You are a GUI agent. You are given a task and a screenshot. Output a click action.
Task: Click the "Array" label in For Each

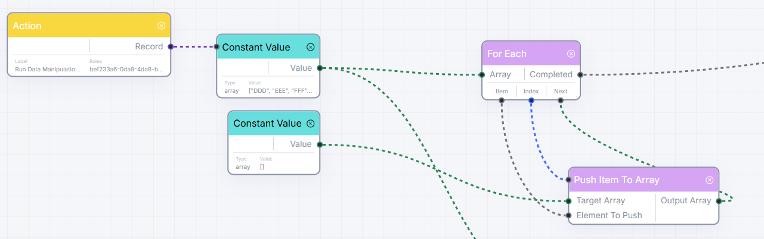click(500, 75)
